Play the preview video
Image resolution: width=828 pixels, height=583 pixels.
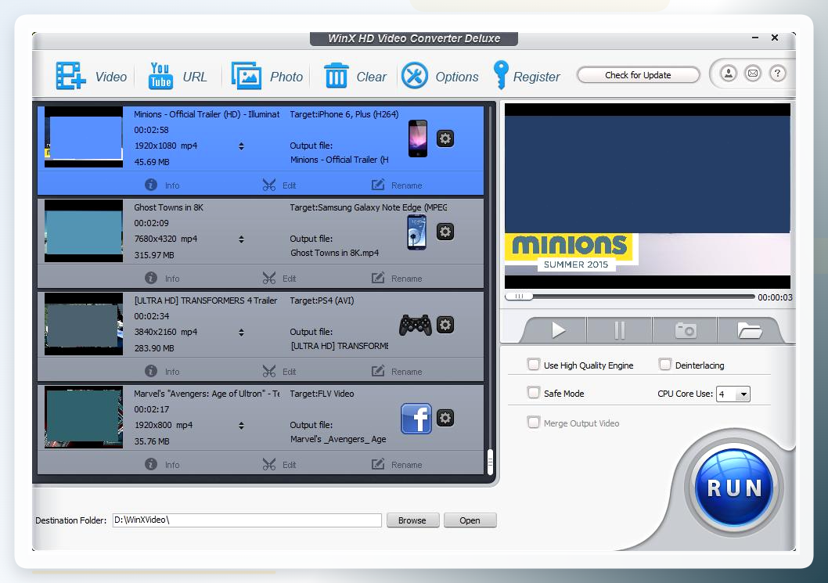(x=558, y=330)
